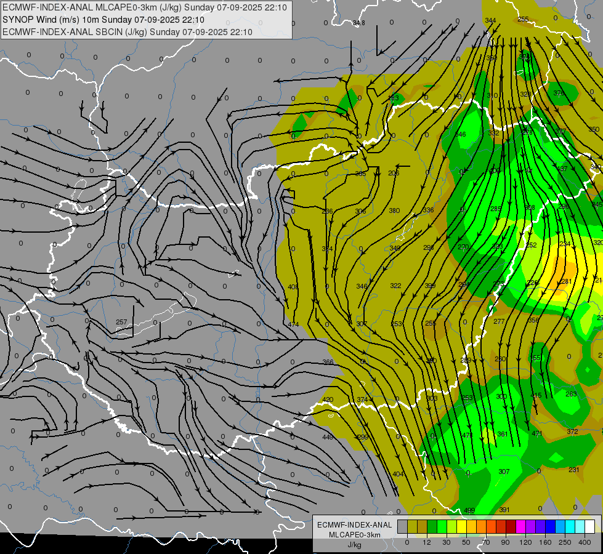
Task: Click the 'ECMWF-INDEX-ANAL SBCIN (J/kg)' title line
Action: click(x=127, y=32)
